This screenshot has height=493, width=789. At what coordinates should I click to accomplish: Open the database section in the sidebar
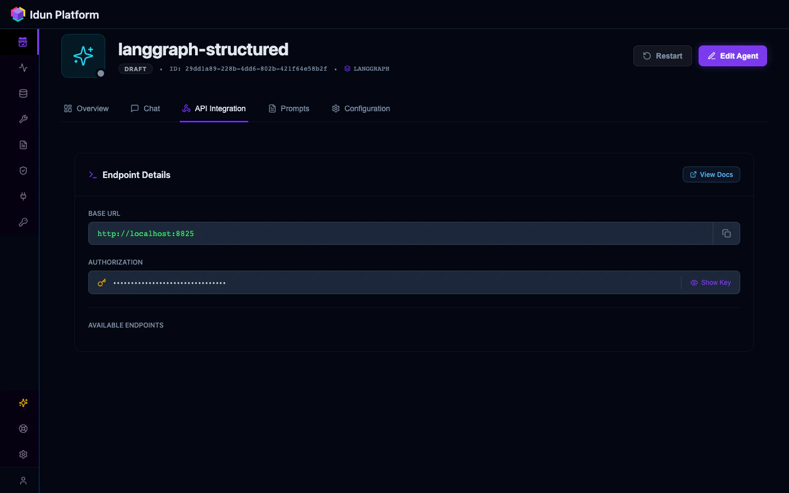23,93
